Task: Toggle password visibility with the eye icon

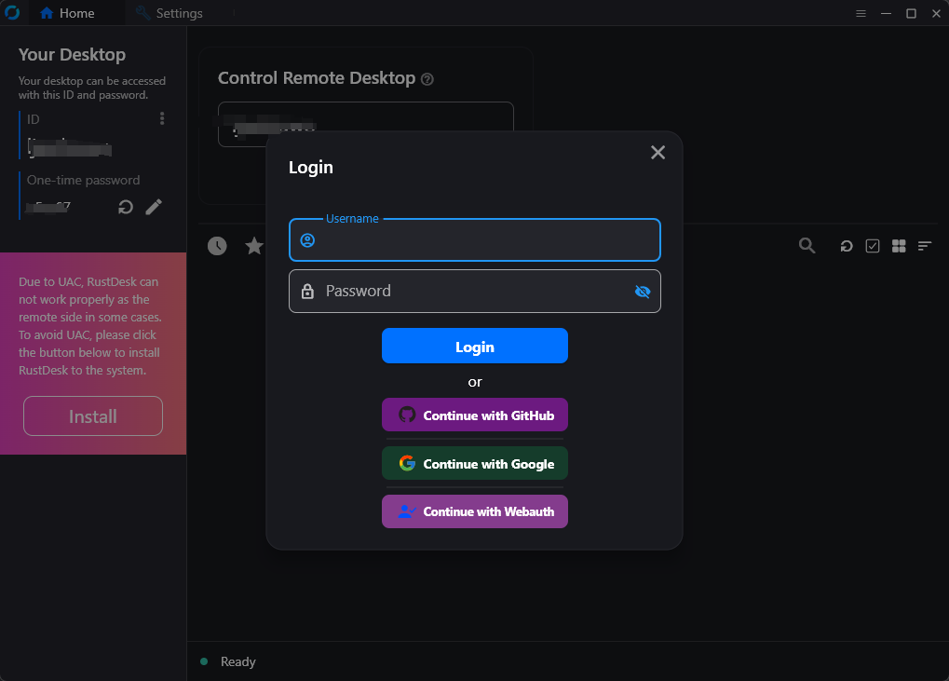Action: (x=642, y=292)
